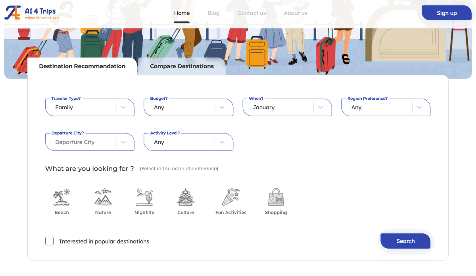
Task: Choose the Nature mountain icon
Action: (x=103, y=197)
